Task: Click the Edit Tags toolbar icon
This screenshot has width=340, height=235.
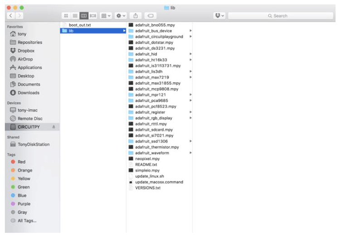Action: [151, 16]
